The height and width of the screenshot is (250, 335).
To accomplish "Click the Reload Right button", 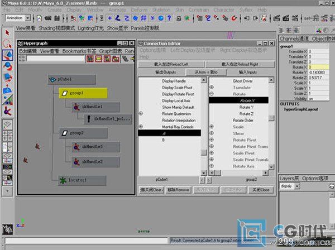I will click(240, 64).
